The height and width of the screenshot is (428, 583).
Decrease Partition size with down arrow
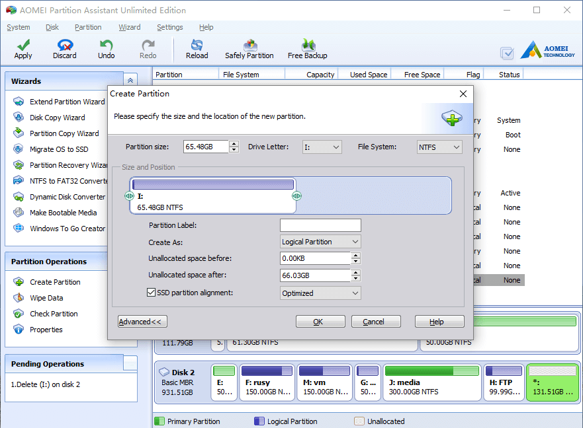click(x=234, y=149)
